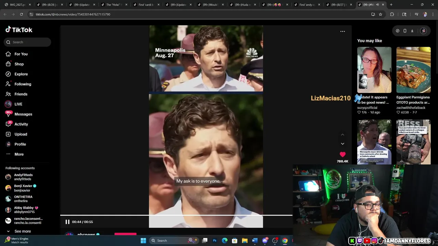Screen dimensions: 438x246
Task: Bookmark this page with star icon
Action: click(380, 14)
